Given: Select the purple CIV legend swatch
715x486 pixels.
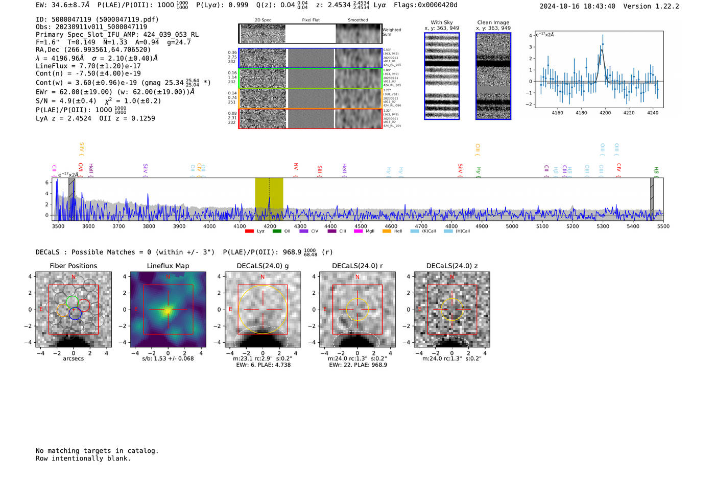Looking at the screenshot, I should [304, 231].
